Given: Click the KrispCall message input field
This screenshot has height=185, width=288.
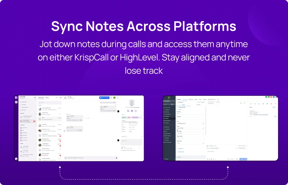Looking at the screenshot, I should pos(91,158).
